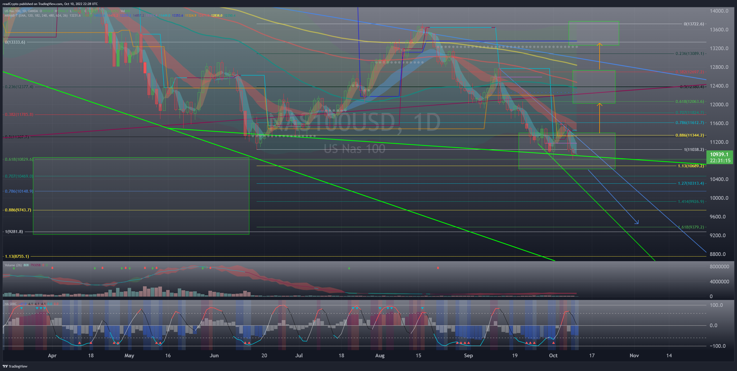Screen dimensions: 737x371
Task: Click Fibonacci label 0.707(11824.7)
Action: click(690, 112)
